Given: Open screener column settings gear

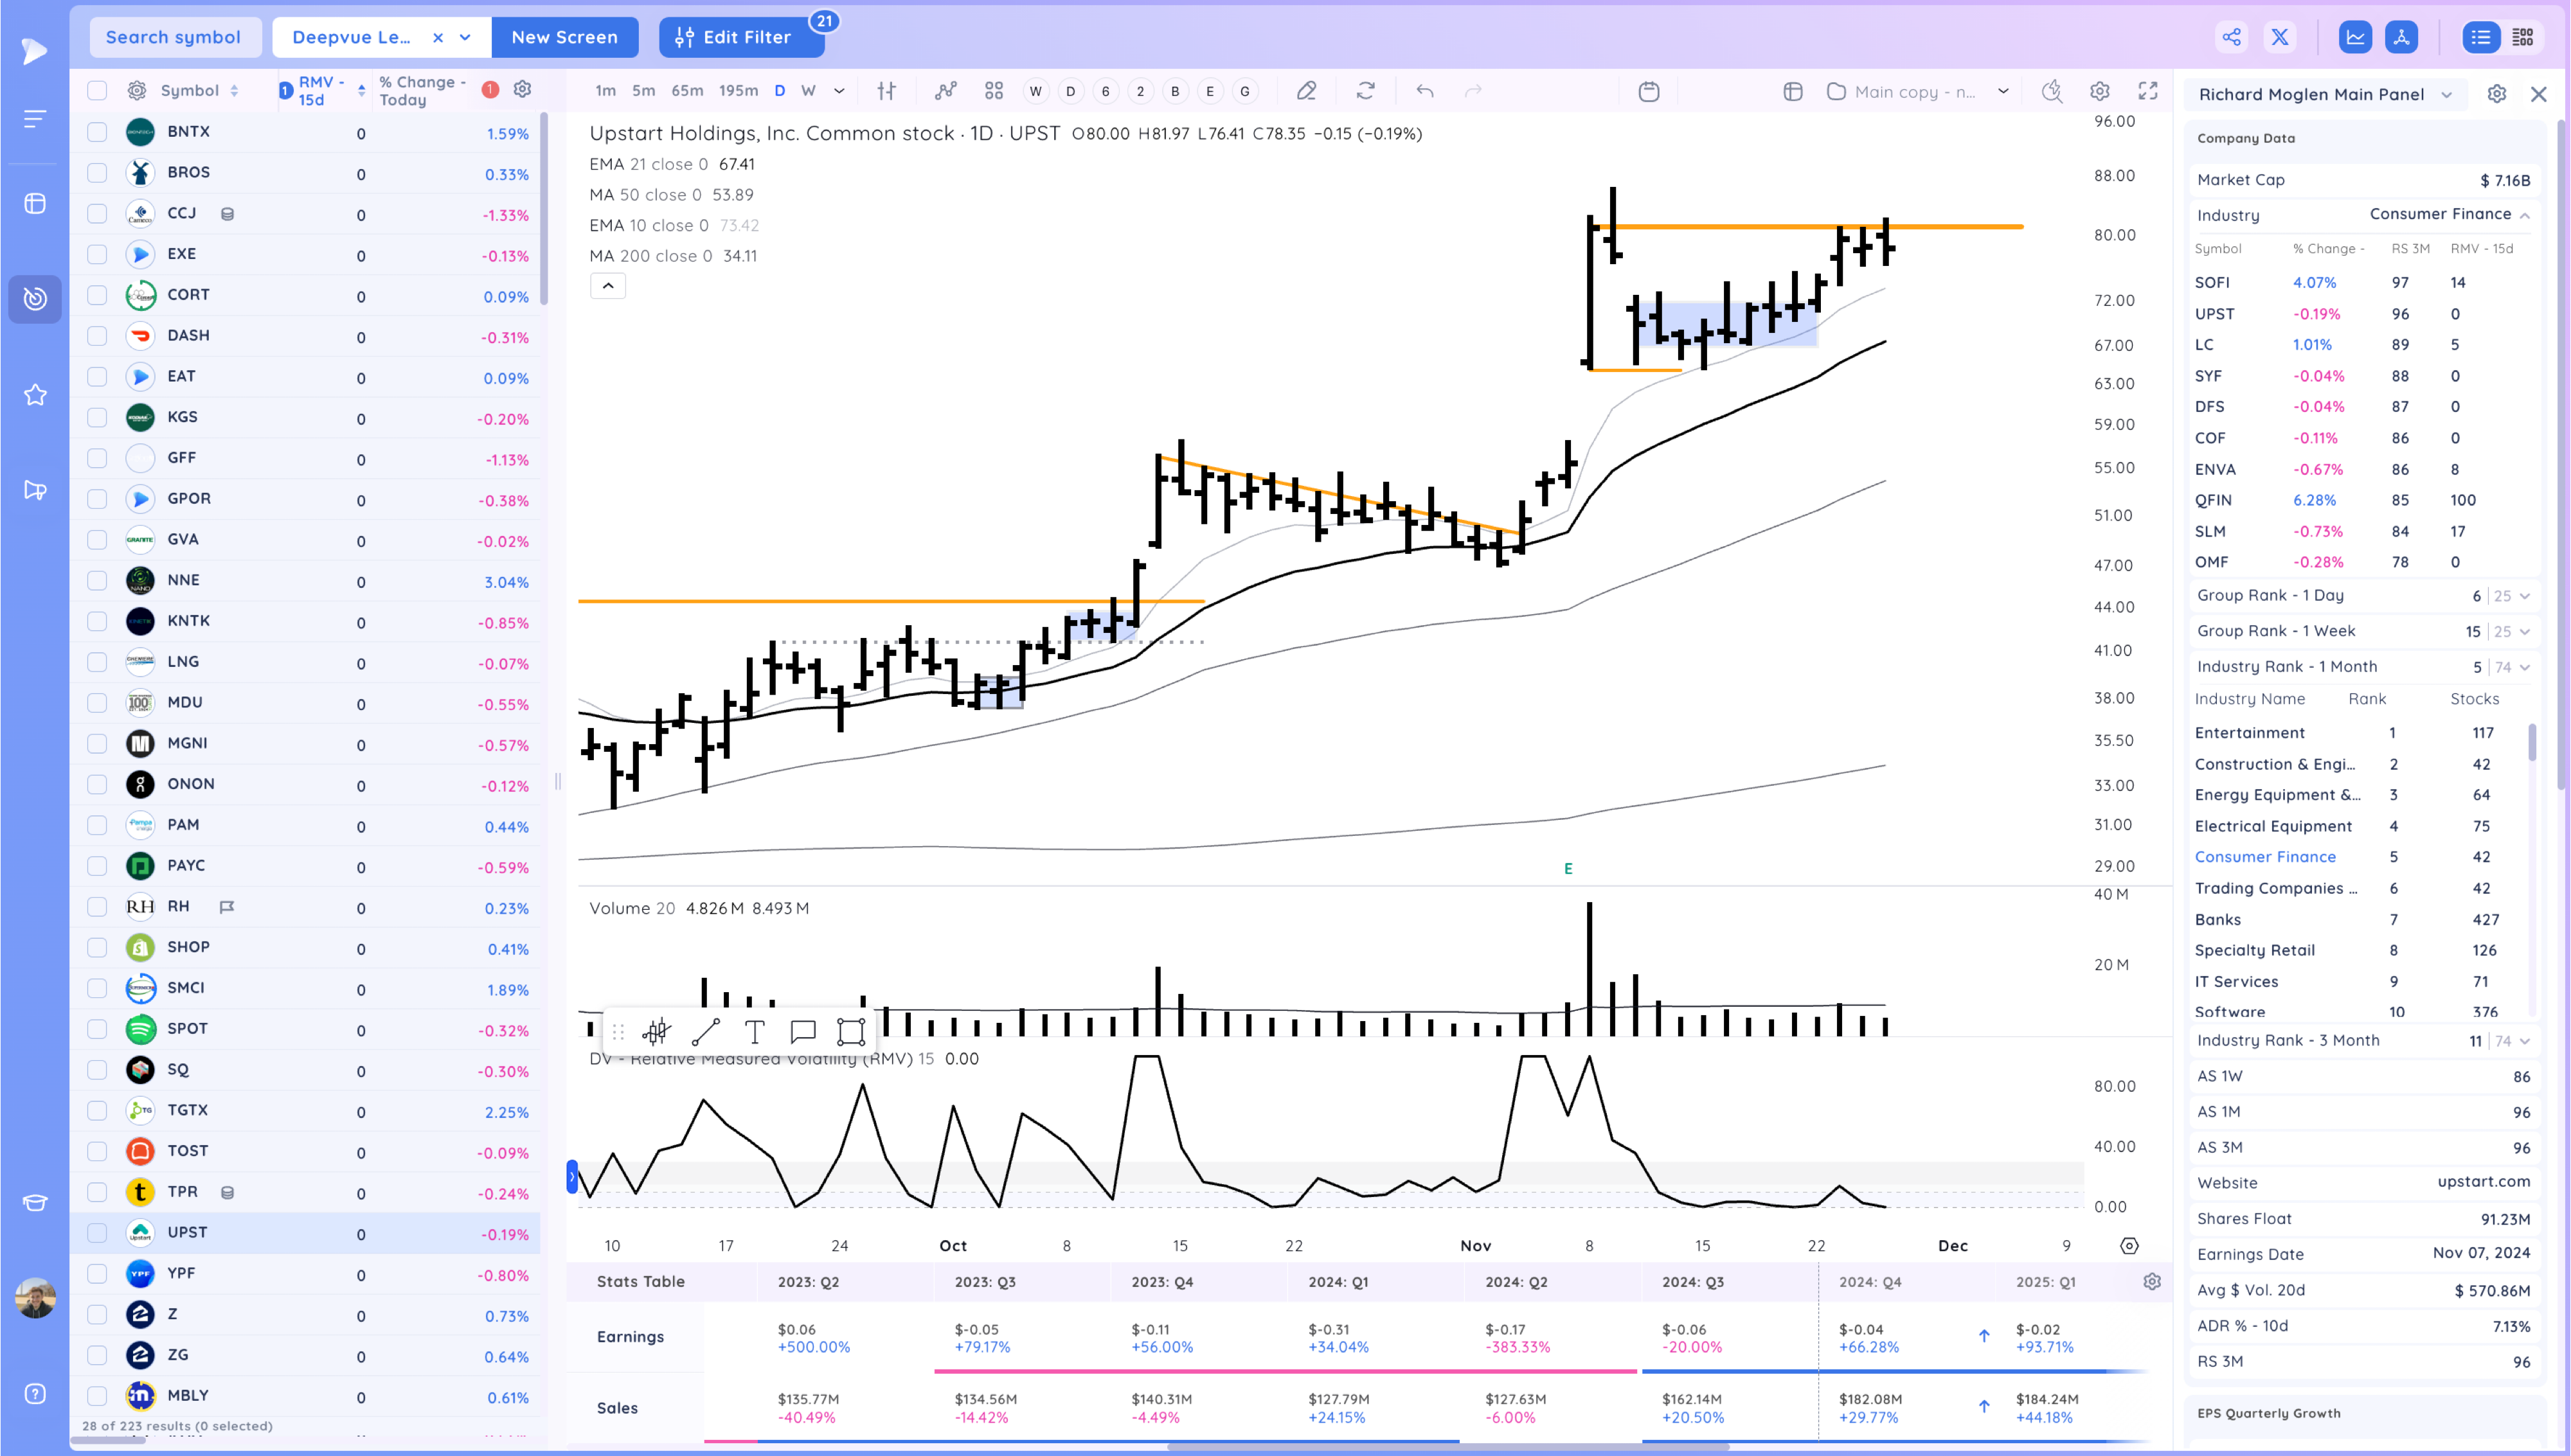Looking at the screenshot, I should 522,90.
